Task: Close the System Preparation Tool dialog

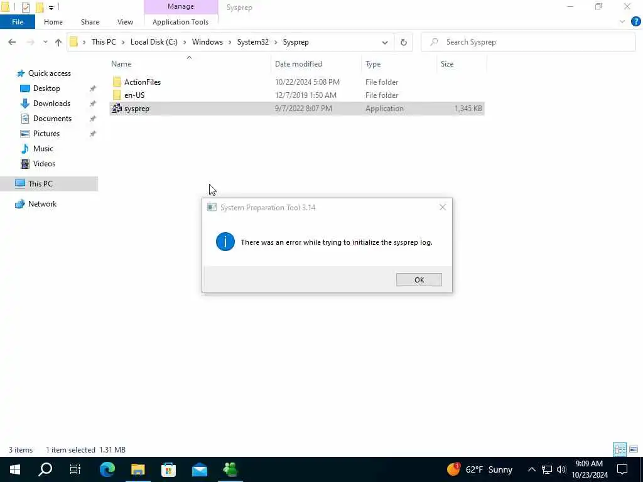Action: point(443,207)
